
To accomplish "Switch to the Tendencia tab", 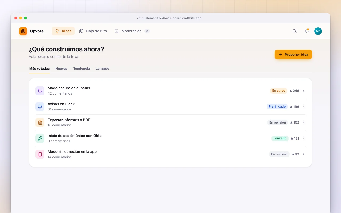I will click(x=82, y=69).
